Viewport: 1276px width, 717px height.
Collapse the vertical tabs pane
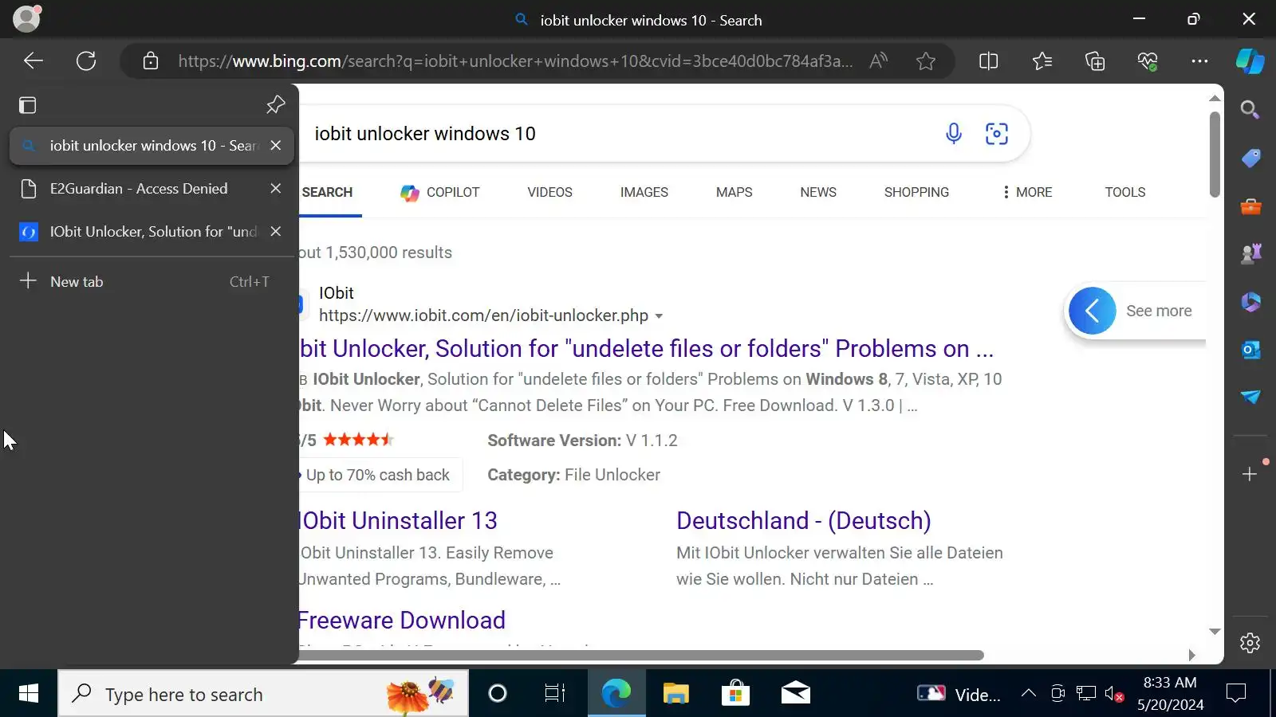pos(28,104)
